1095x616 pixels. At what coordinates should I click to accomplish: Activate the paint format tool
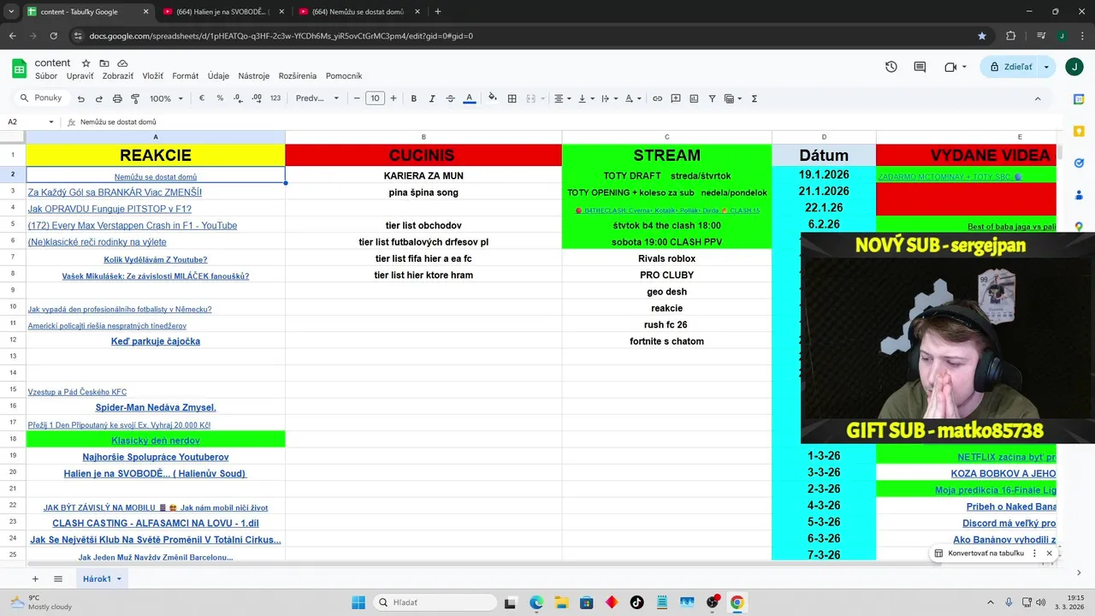click(135, 98)
